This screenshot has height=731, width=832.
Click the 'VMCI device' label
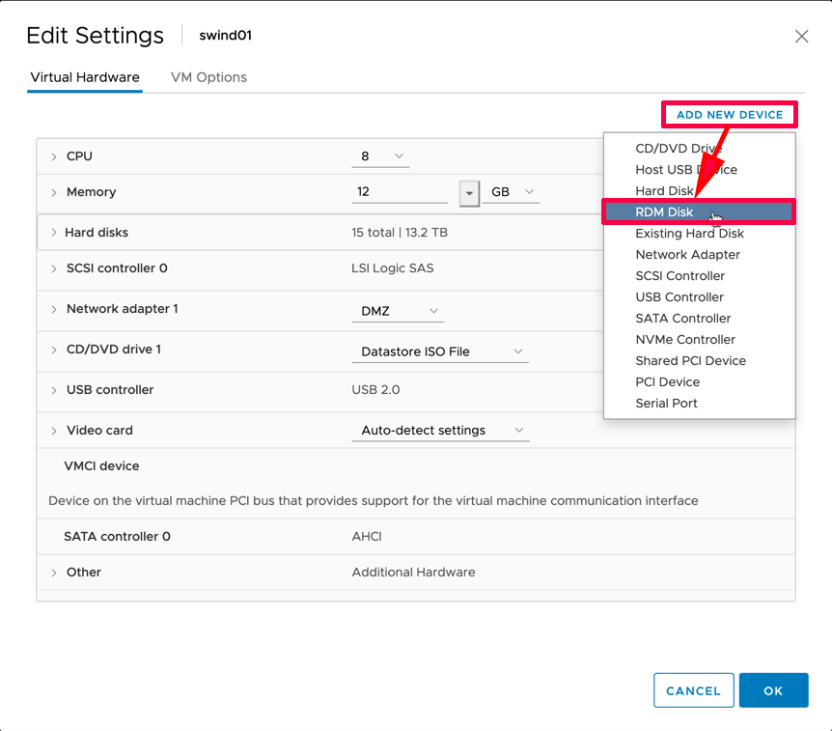(x=101, y=465)
